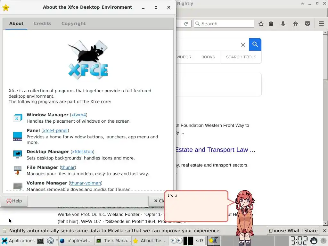Click the lightbulb icon in notification bar
This screenshot has height=246, width=328.
(4, 231)
